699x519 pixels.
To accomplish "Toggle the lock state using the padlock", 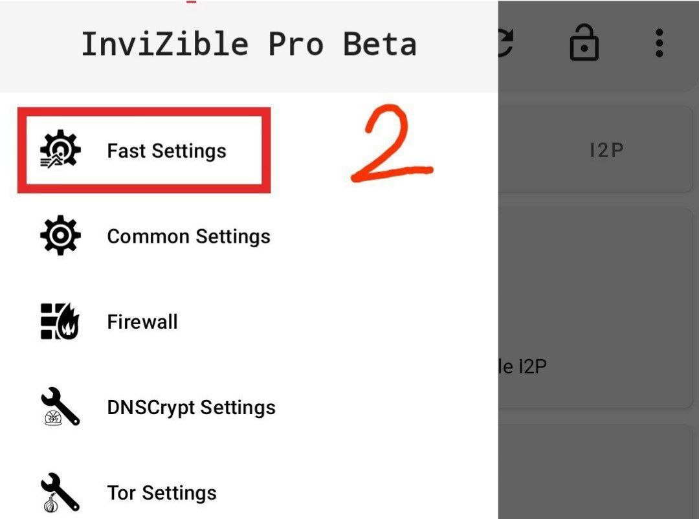I will pos(583,43).
